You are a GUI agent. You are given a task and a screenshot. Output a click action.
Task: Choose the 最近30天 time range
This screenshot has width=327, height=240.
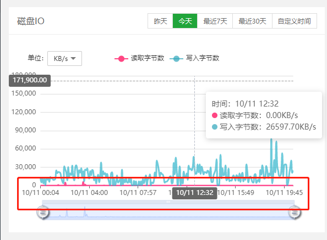pos(252,21)
